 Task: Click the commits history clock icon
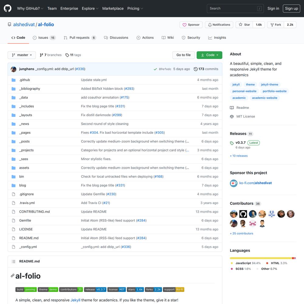(195, 69)
